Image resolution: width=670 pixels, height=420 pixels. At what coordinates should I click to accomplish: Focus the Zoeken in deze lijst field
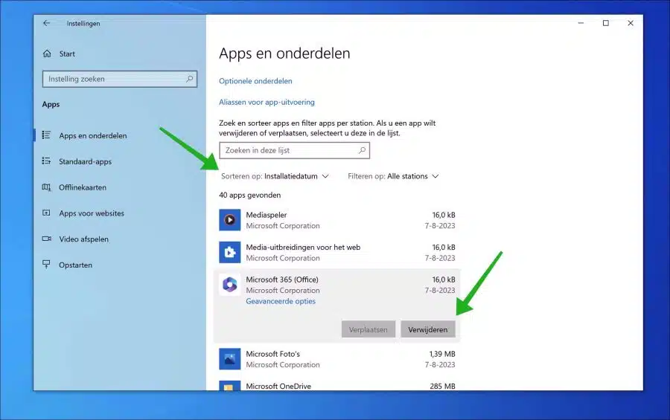coord(294,150)
